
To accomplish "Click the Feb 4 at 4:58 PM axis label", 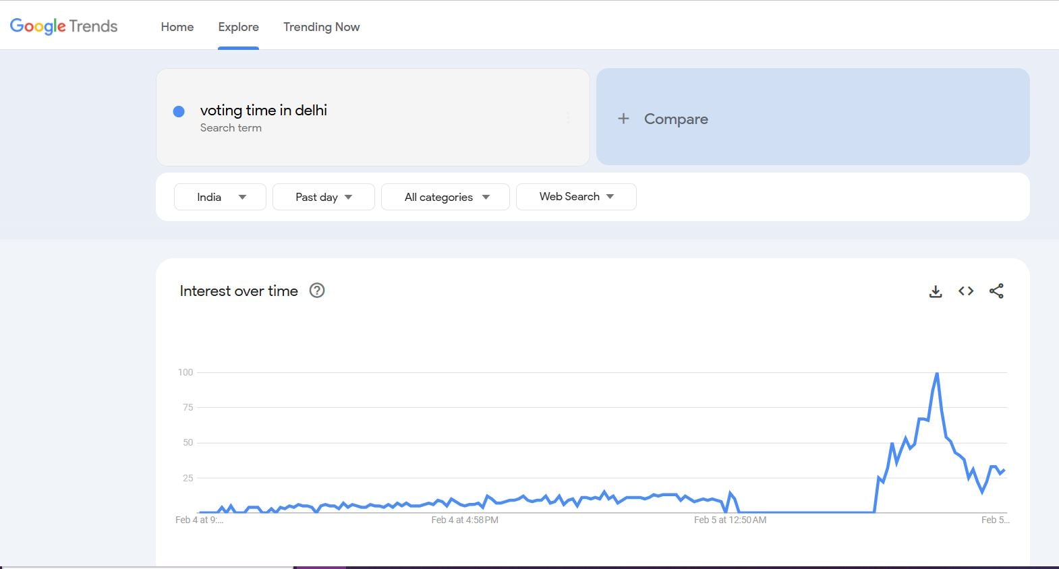I will pyautogui.click(x=465, y=520).
